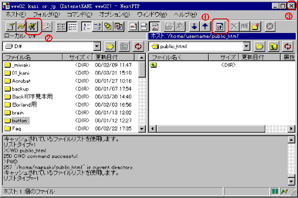
Task: Open local folder browse icon
Action: (110, 47)
